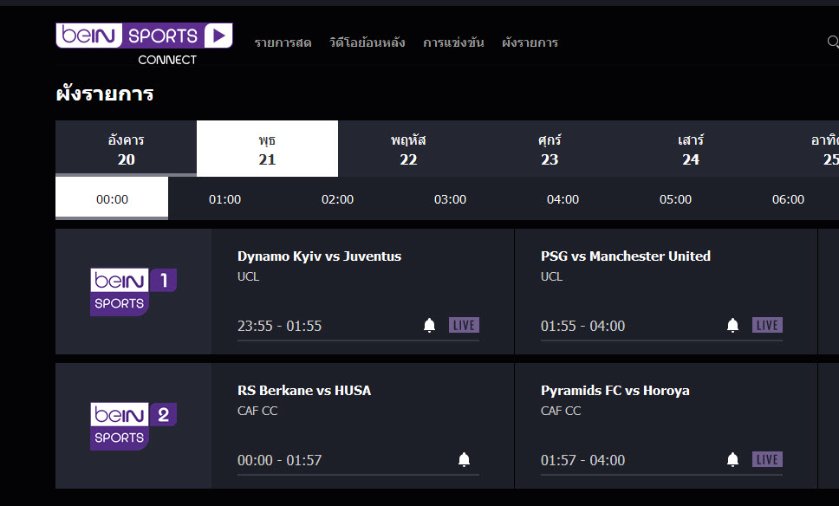The image size is (839, 506).
Task: Open the beIN SPORTS CONNECT home logo
Action: point(144,44)
